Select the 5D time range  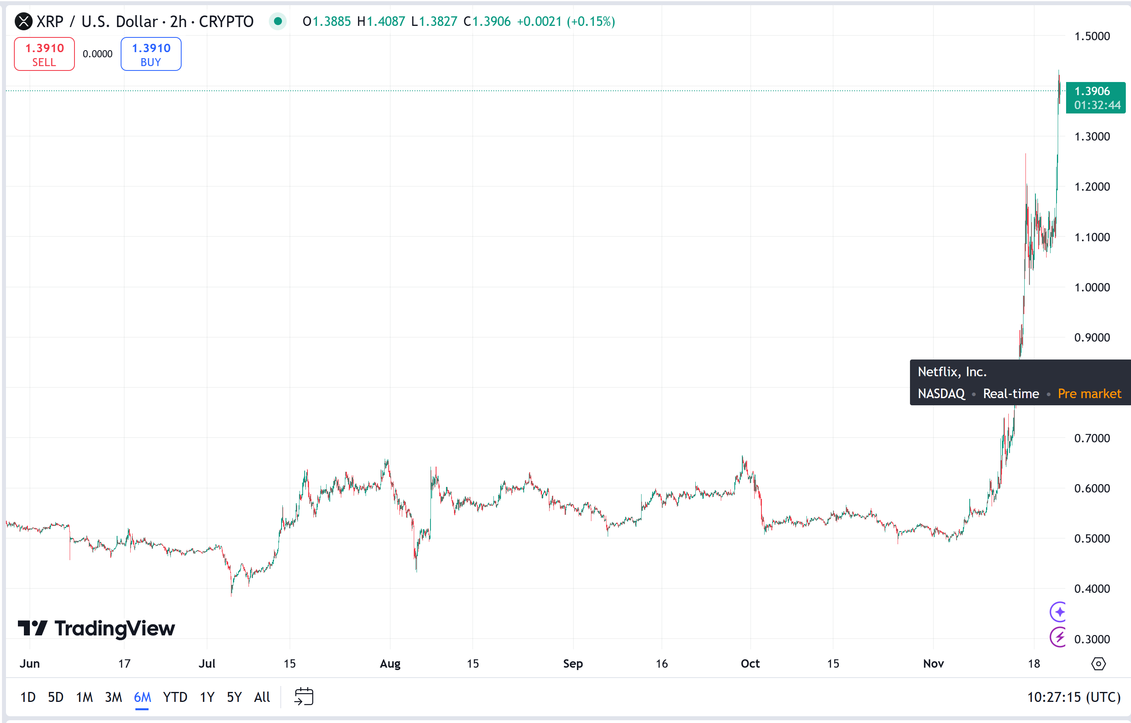(x=55, y=697)
